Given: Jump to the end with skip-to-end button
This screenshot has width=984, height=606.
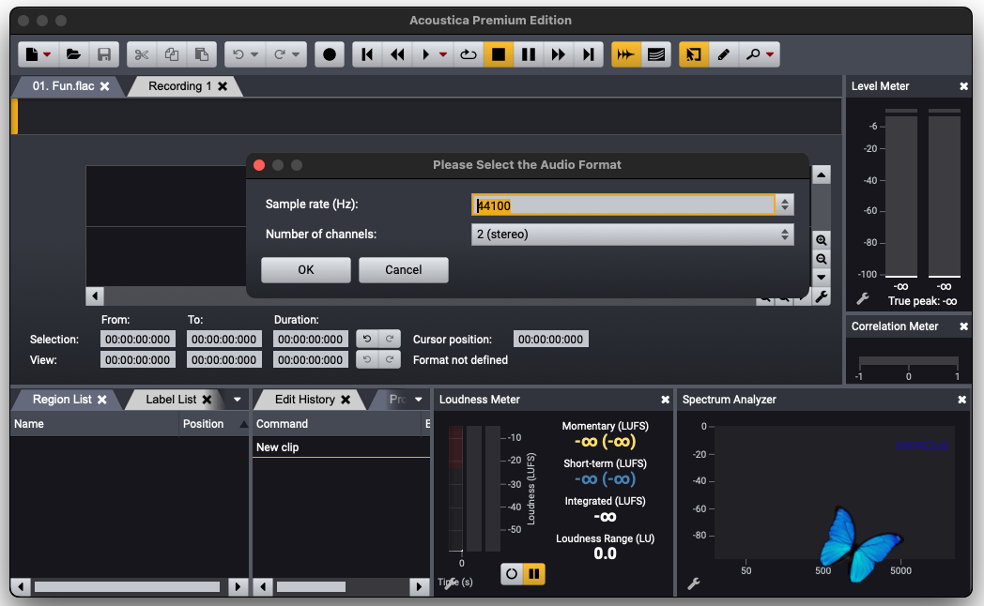Looking at the screenshot, I should click(x=588, y=54).
